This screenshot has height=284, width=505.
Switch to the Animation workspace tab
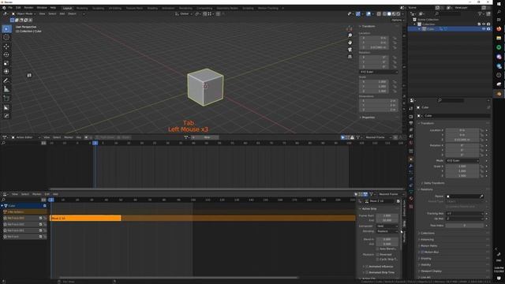[168, 8]
